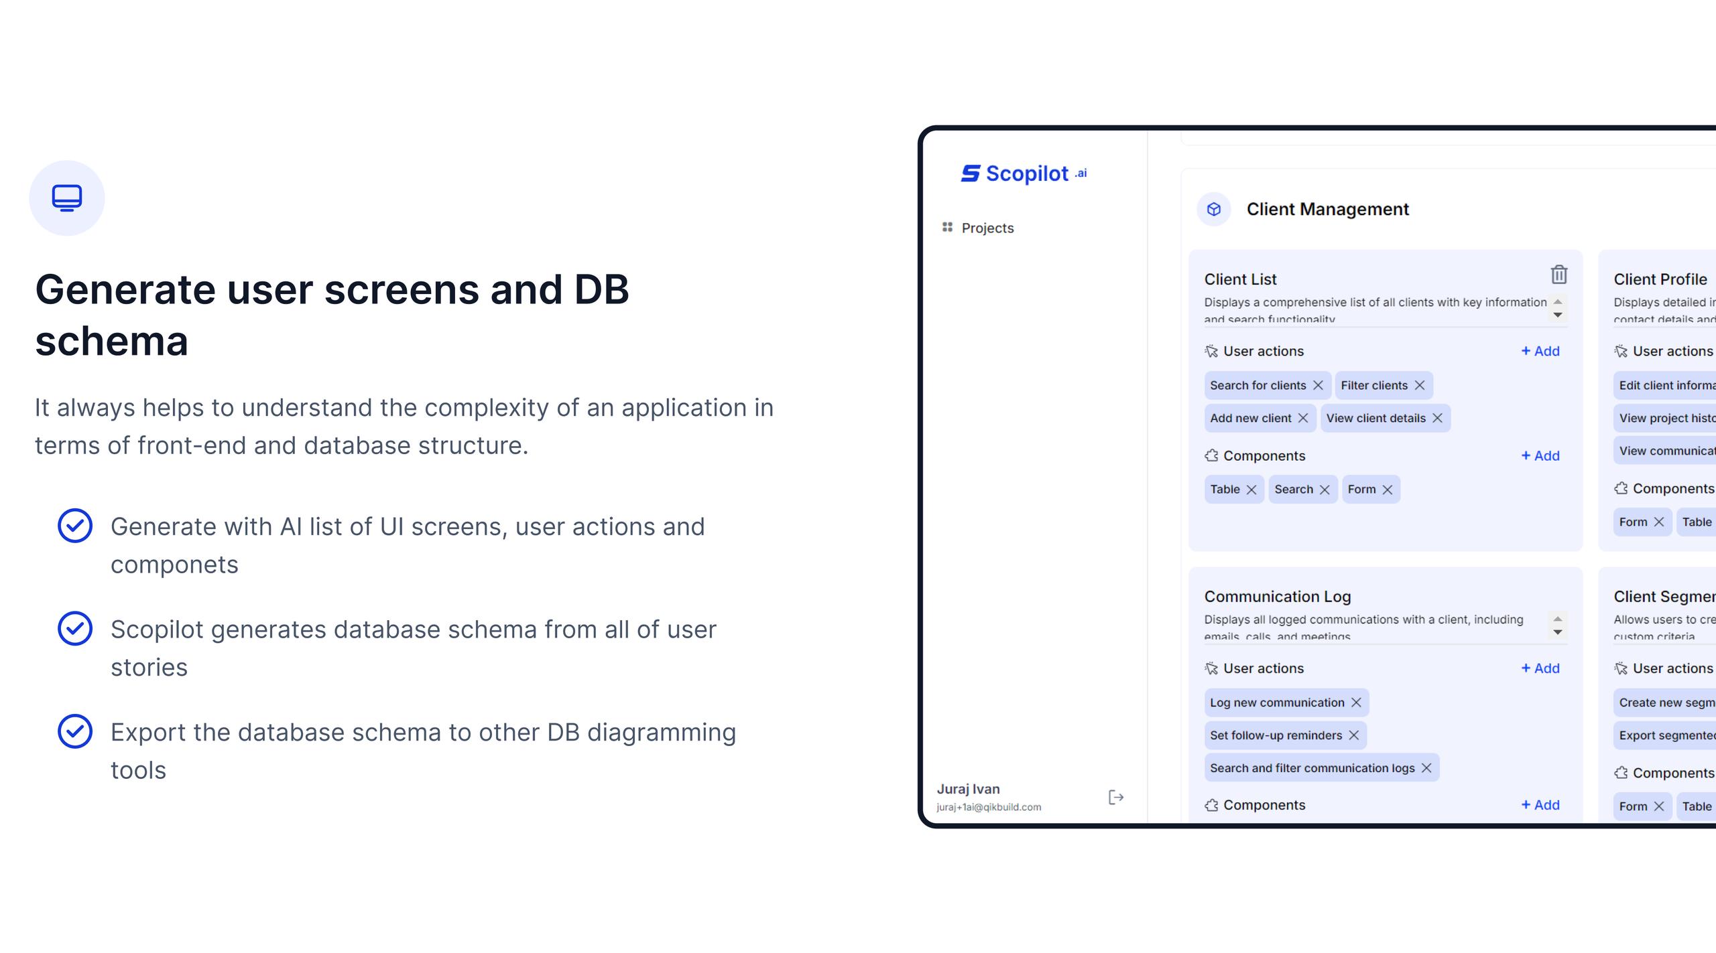Image resolution: width=1716 pixels, height=953 pixels.
Task: Click the trash icon on Client List card
Action: 1558,275
